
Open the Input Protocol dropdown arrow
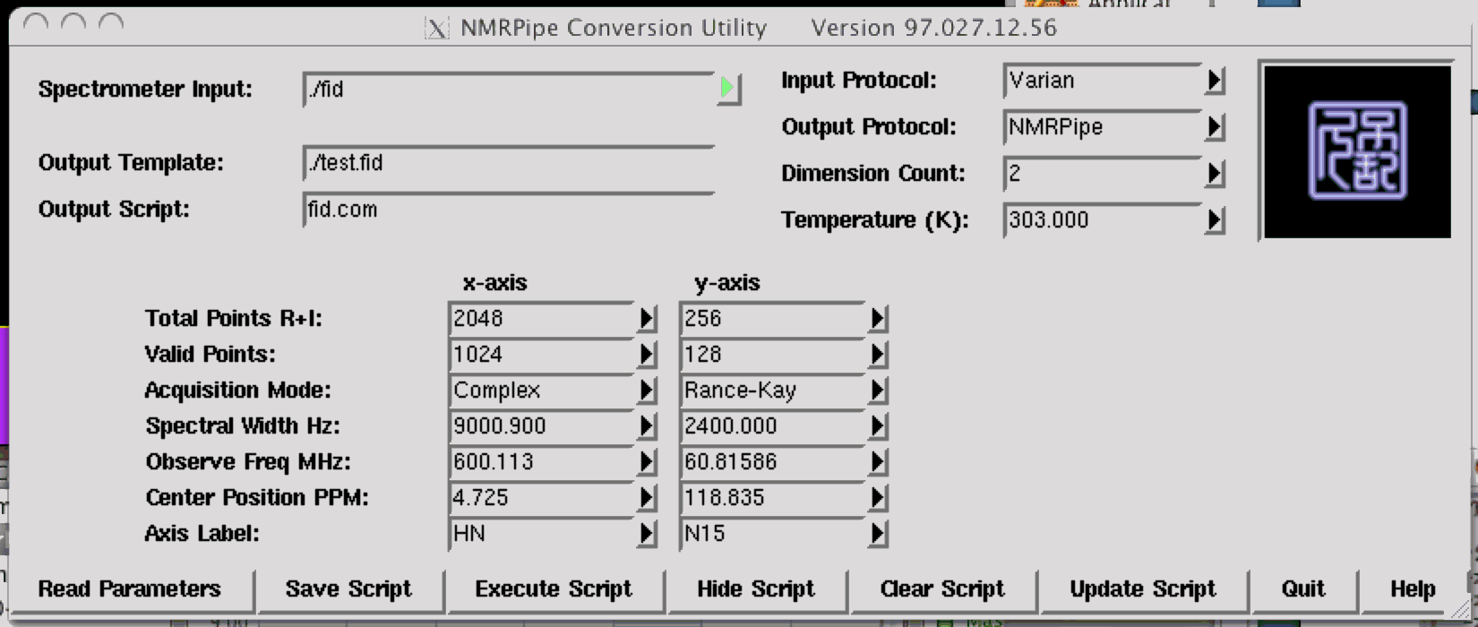click(x=1214, y=81)
